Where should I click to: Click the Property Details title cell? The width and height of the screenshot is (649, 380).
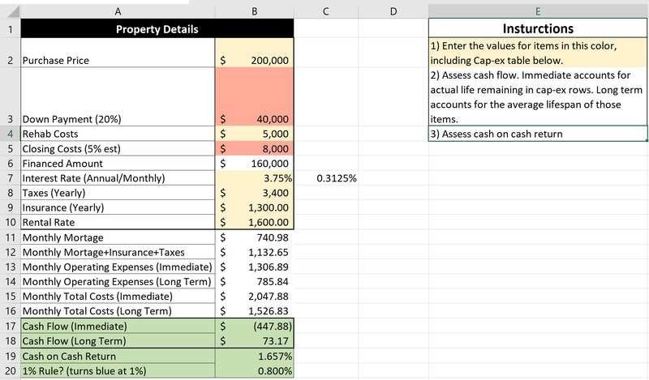point(117,29)
